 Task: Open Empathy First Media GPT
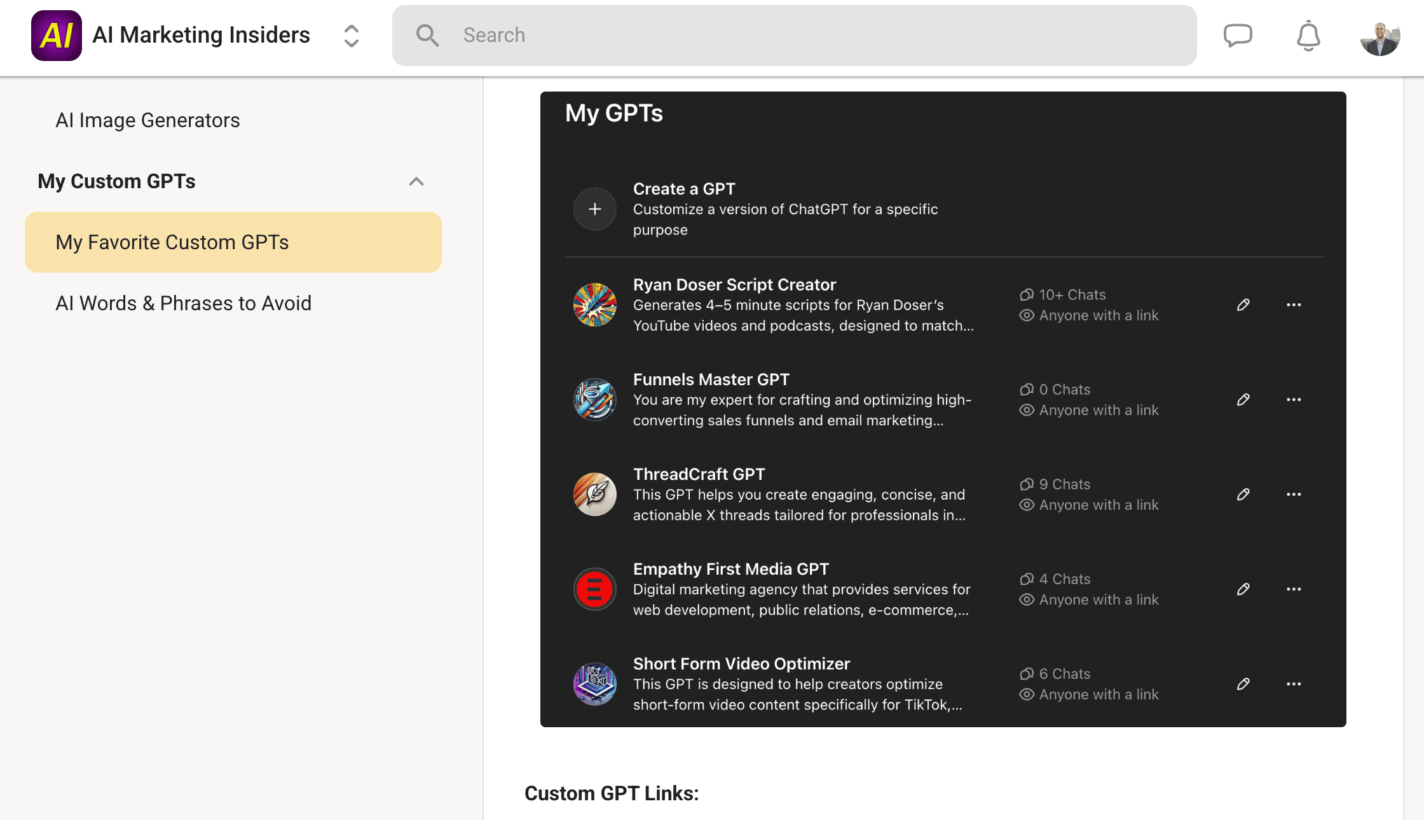[x=731, y=569]
